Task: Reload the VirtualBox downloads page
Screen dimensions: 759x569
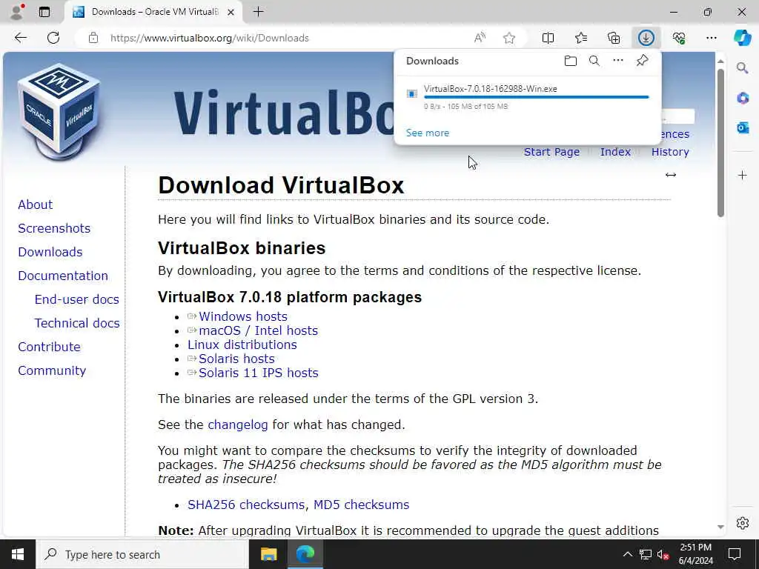Action: tap(53, 38)
